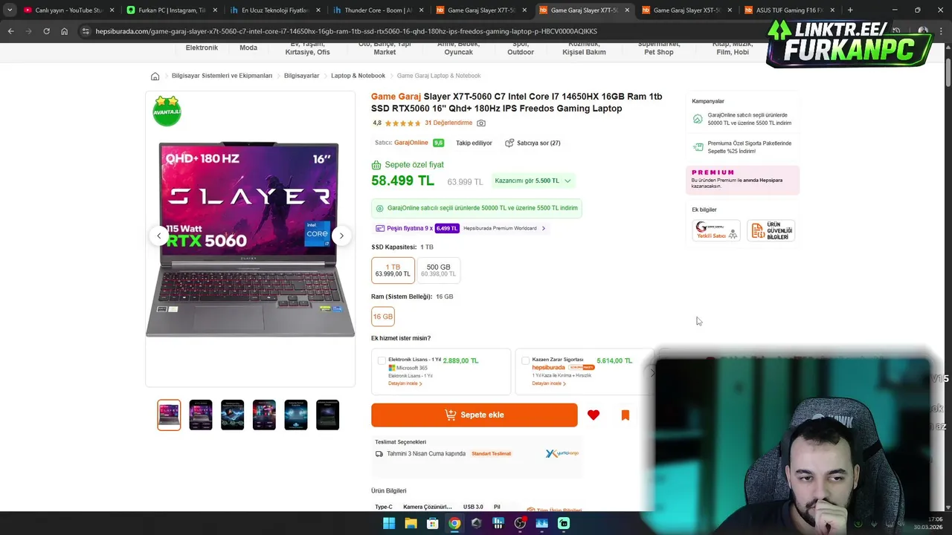Viewport: 952px width, 535px height.
Task: Open Windows Start menu
Action: (389, 523)
